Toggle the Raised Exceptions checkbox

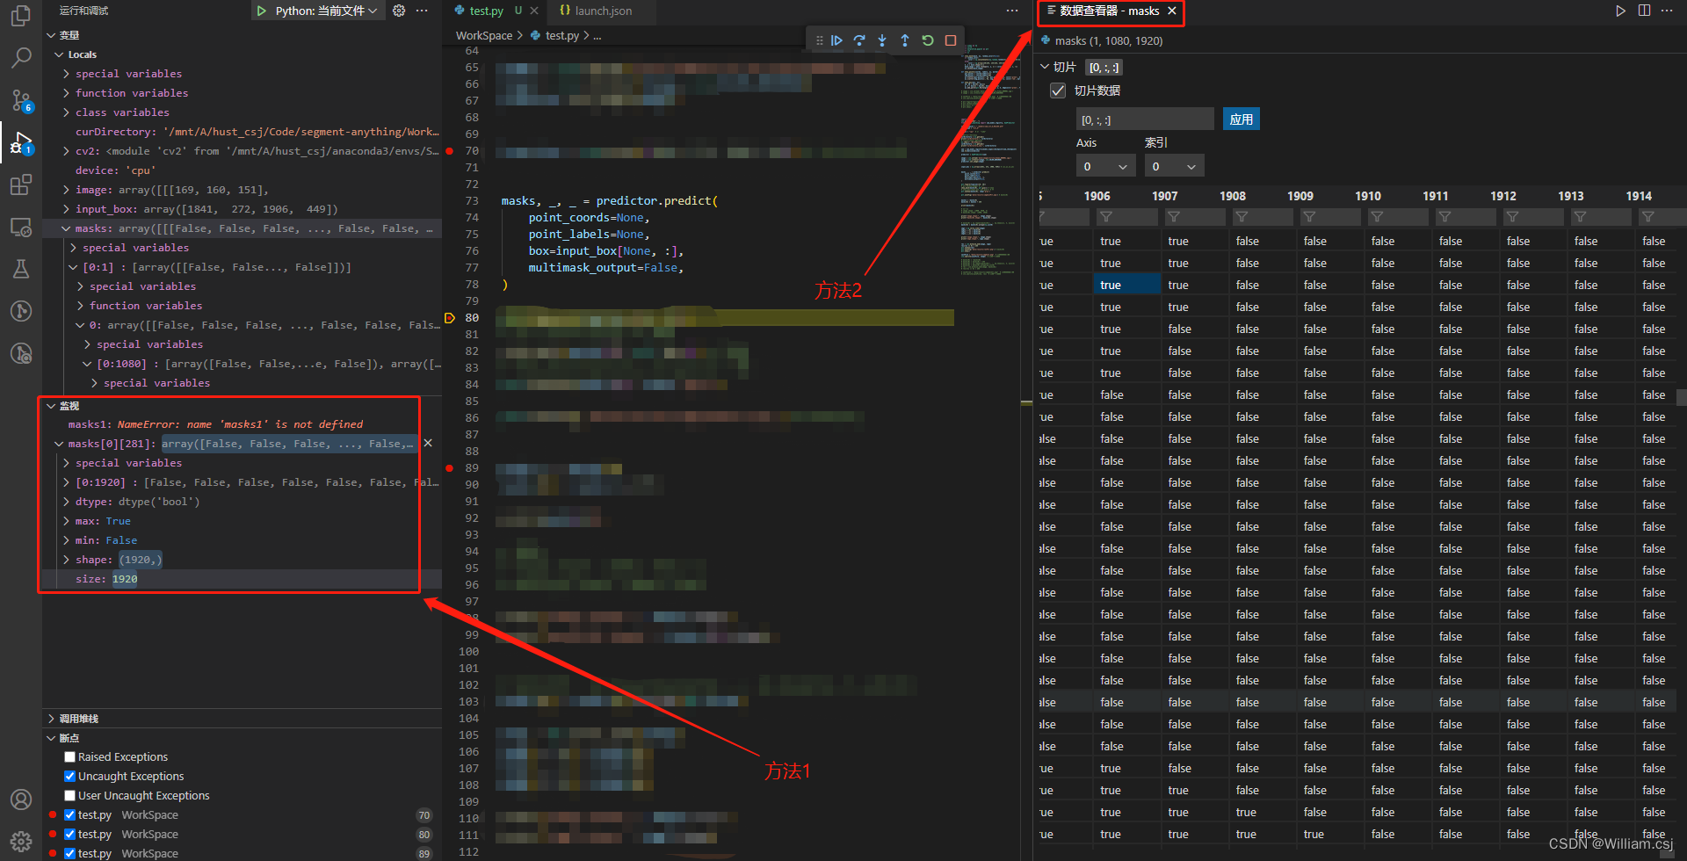(x=69, y=756)
